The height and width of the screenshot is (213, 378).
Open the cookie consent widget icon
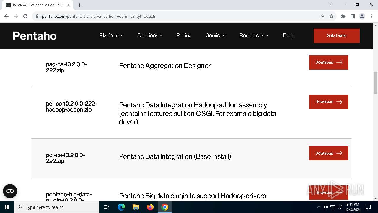(x=10, y=191)
